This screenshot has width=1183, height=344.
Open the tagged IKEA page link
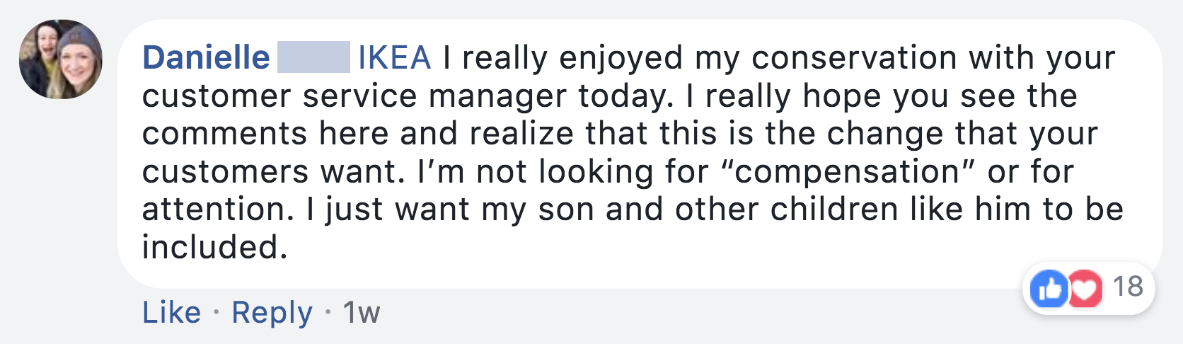pos(394,58)
